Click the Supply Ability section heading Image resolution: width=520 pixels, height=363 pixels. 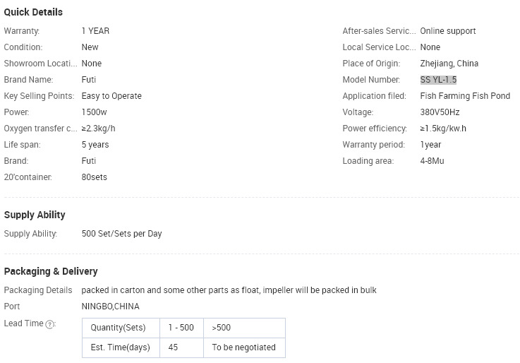click(x=35, y=215)
